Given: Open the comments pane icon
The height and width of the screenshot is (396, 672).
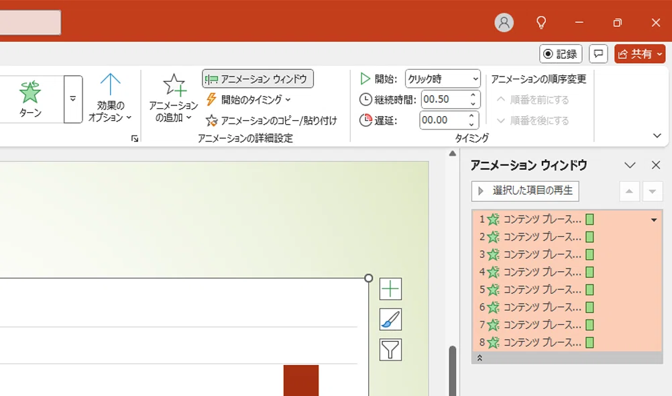Looking at the screenshot, I should click(x=598, y=54).
